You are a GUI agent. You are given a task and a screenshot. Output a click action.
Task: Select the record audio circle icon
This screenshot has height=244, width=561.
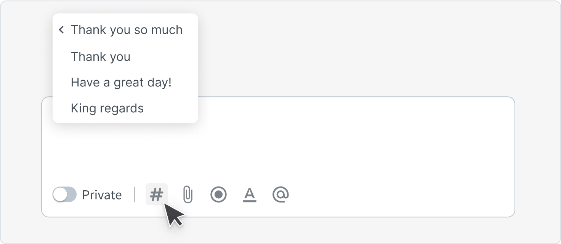(x=219, y=195)
